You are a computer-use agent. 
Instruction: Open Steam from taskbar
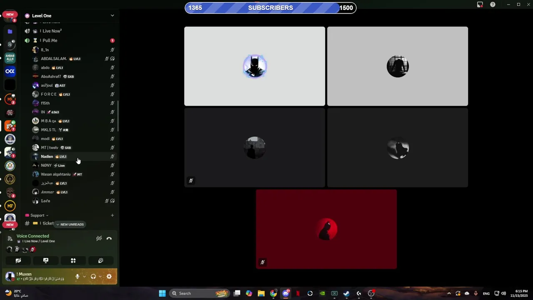(x=346, y=293)
